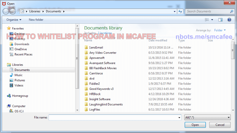Open the Organize menu
Viewport: 237px width, 133px height.
click(14, 20)
